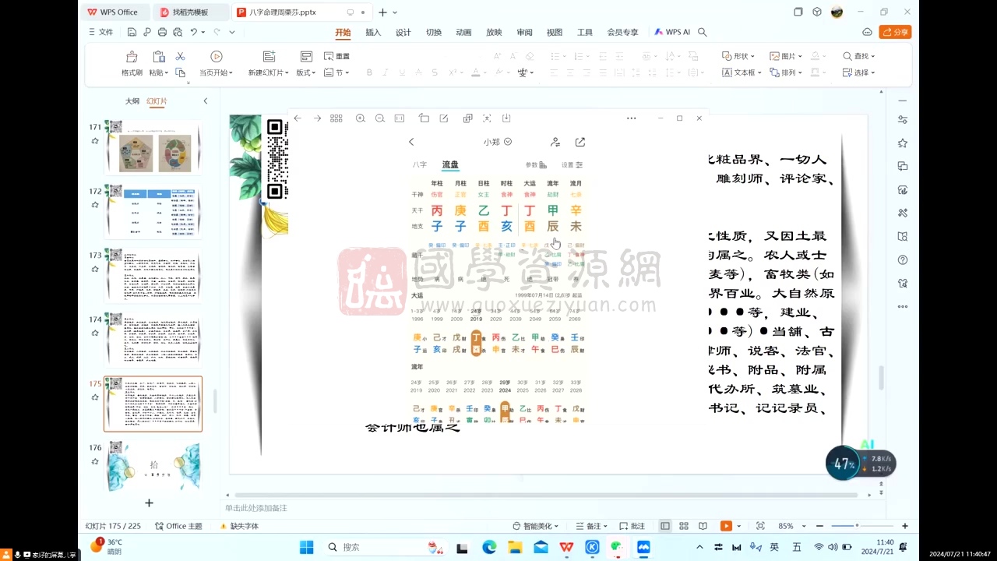Open the Layout (版式) dropdown
This screenshot has height=561, width=997.
click(x=305, y=72)
